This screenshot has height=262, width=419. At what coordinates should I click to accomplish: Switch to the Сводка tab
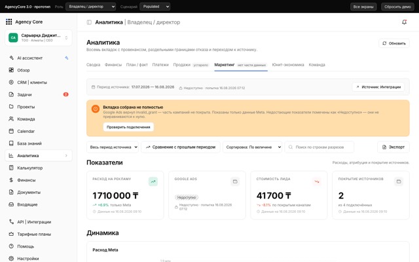click(93, 65)
